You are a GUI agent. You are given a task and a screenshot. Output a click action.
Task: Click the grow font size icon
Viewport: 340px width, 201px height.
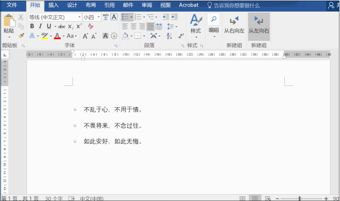coord(85,36)
